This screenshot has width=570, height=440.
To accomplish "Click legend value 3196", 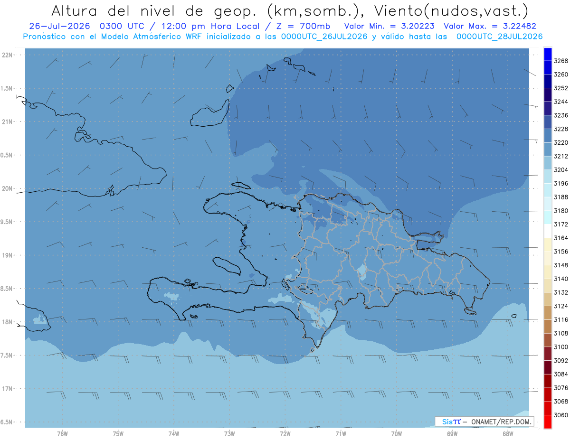I will tap(561, 183).
